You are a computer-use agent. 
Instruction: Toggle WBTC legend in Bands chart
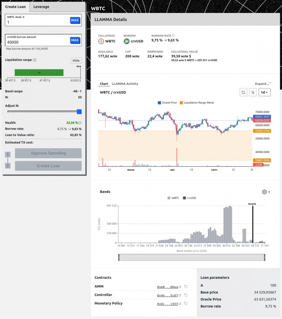[x=173, y=198]
